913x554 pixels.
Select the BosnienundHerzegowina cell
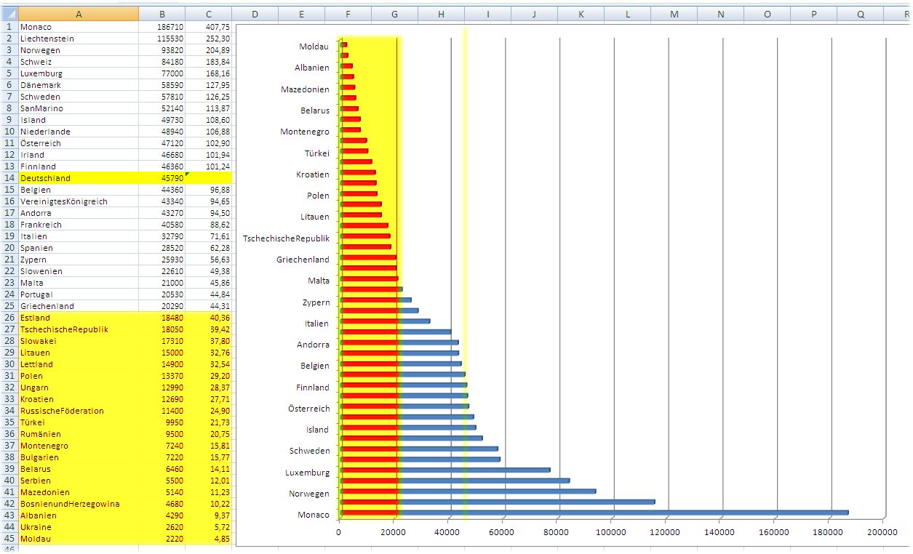(79, 504)
